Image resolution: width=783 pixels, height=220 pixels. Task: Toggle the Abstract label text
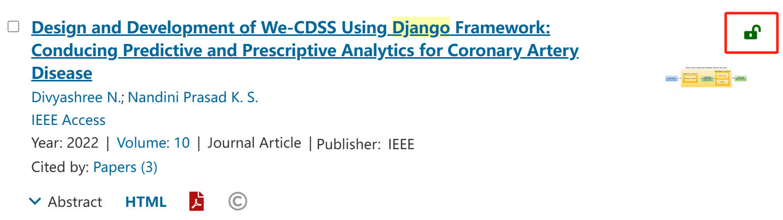click(75, 202)
